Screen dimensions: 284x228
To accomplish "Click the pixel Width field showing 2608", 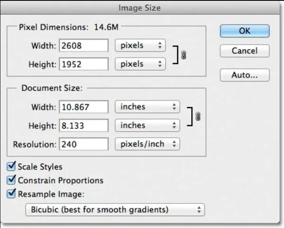I will pyautogui.click(x=84, y=46).
